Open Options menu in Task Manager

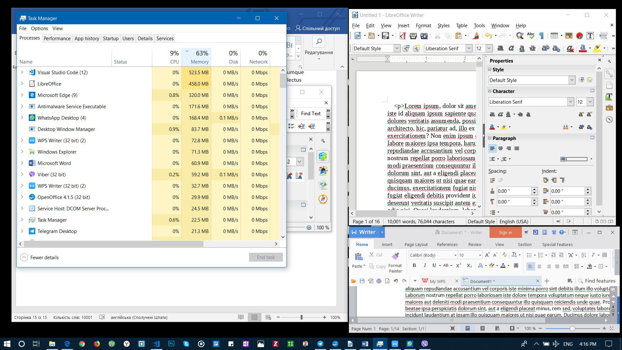[40, 29]
